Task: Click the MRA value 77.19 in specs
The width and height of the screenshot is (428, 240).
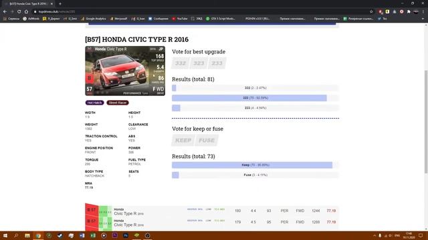Action: tap(89, 188)
